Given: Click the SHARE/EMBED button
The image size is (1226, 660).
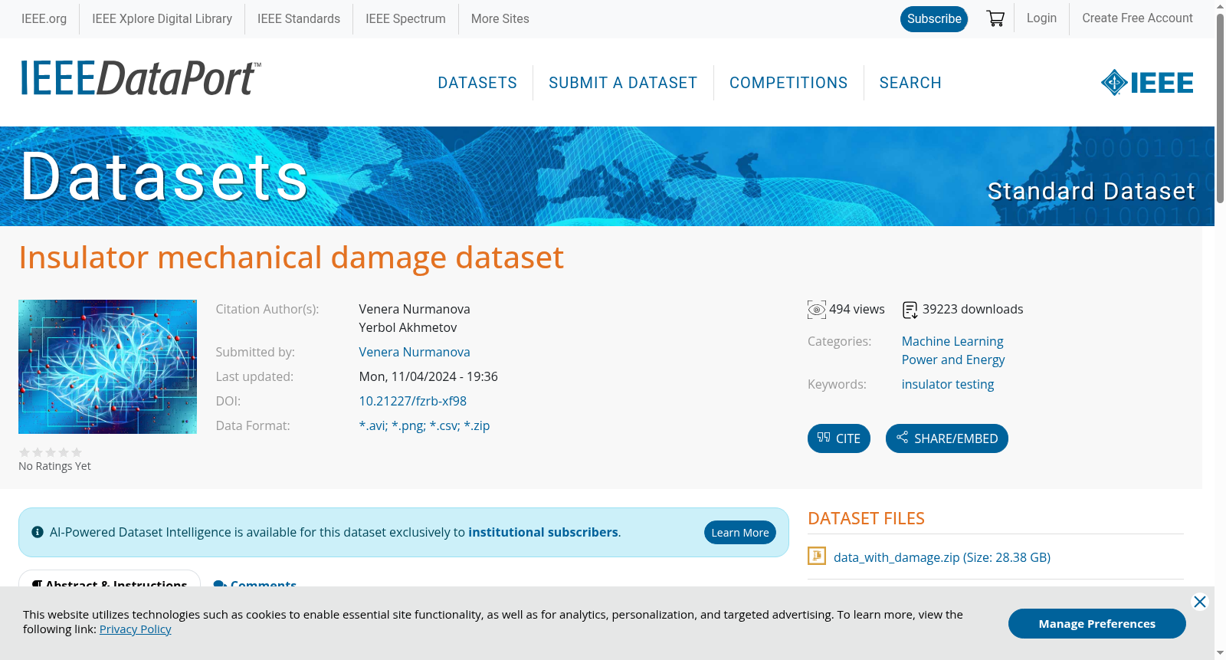Looking at the screenshot, I should tap(947, 438).
